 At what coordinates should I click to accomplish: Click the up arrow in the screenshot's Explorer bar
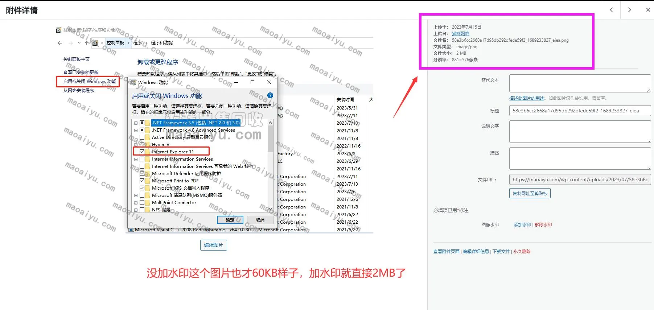click(x=86, y=43)
